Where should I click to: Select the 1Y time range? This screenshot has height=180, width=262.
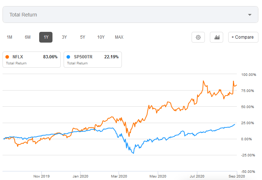46,37
